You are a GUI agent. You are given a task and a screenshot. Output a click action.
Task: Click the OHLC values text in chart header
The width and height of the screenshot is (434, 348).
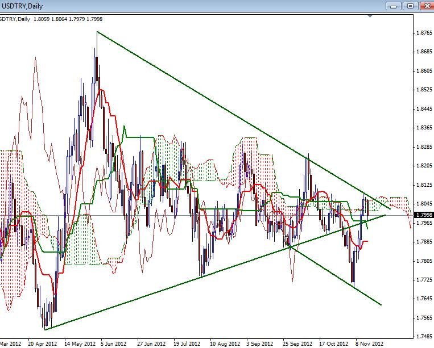click(68, 19)
